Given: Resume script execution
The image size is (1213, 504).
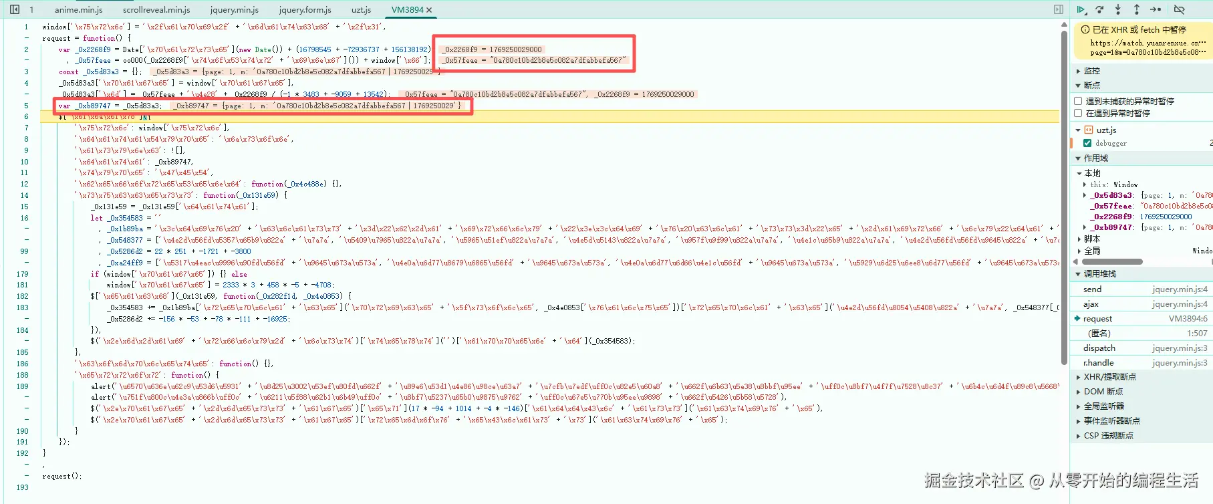Looking at the screenshot, I should tap(1081, 9).
